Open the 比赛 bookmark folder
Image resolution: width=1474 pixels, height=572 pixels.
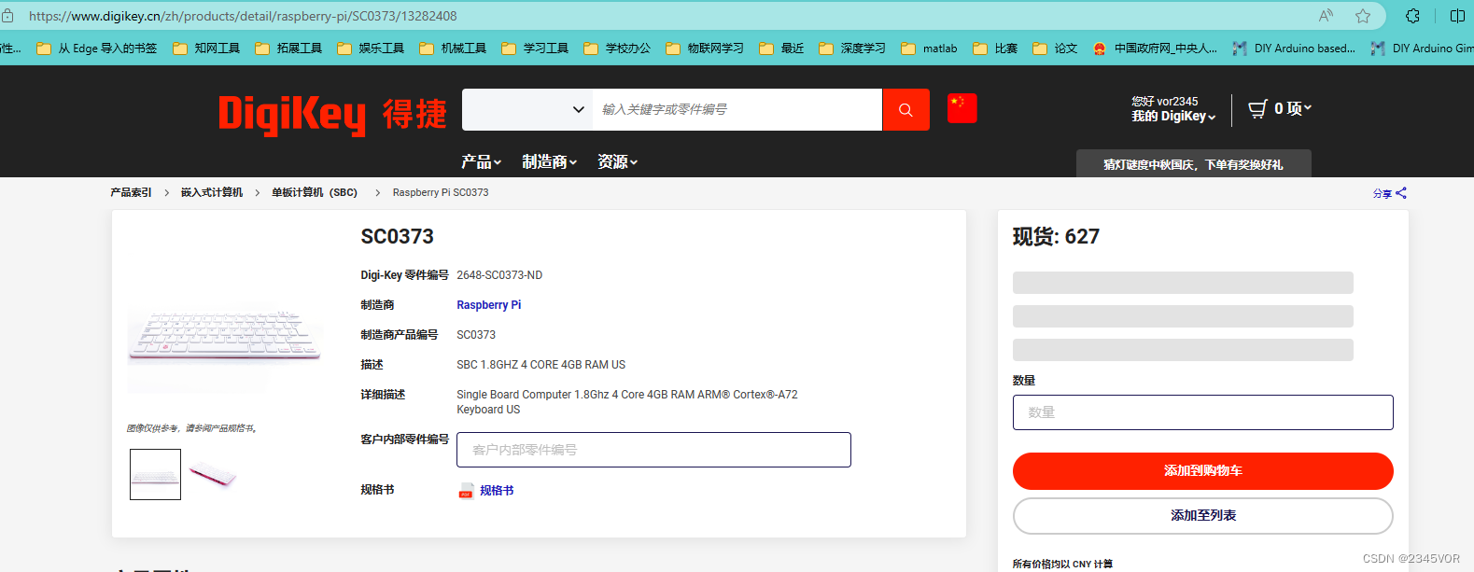pos(995,49)
